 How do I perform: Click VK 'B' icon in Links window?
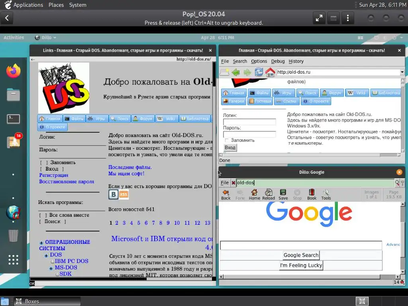(x=113, y=194)
